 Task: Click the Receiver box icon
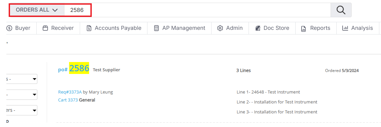click(x=45, y=28)
